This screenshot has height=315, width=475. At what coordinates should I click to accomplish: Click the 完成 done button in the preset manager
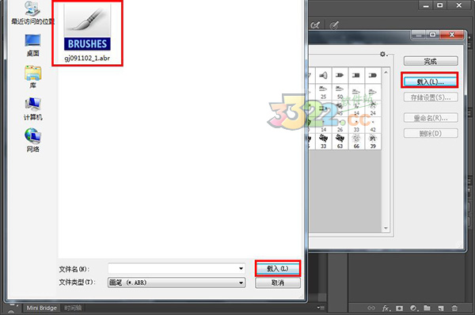pyautogui.click(x=431, y=61)
